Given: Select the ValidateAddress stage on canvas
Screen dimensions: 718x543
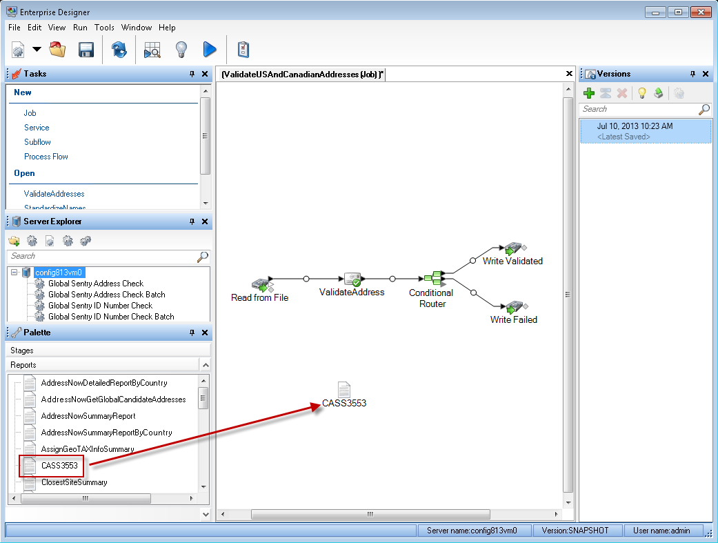Looking at the screenshot, I should pyautogui.click(x=352, y=279).
